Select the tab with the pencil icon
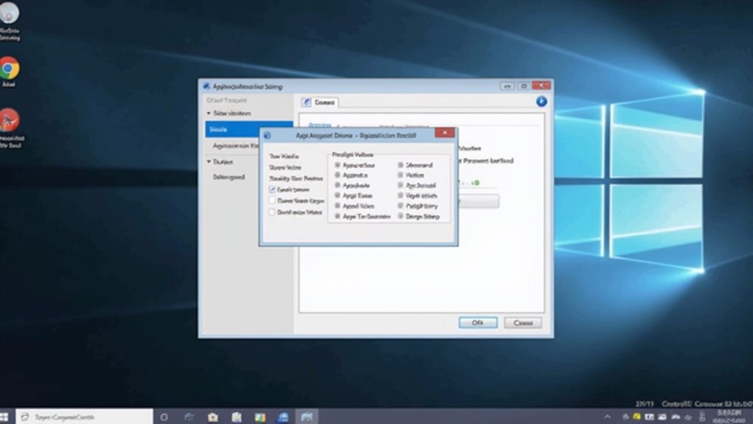 tap(319, 102)
